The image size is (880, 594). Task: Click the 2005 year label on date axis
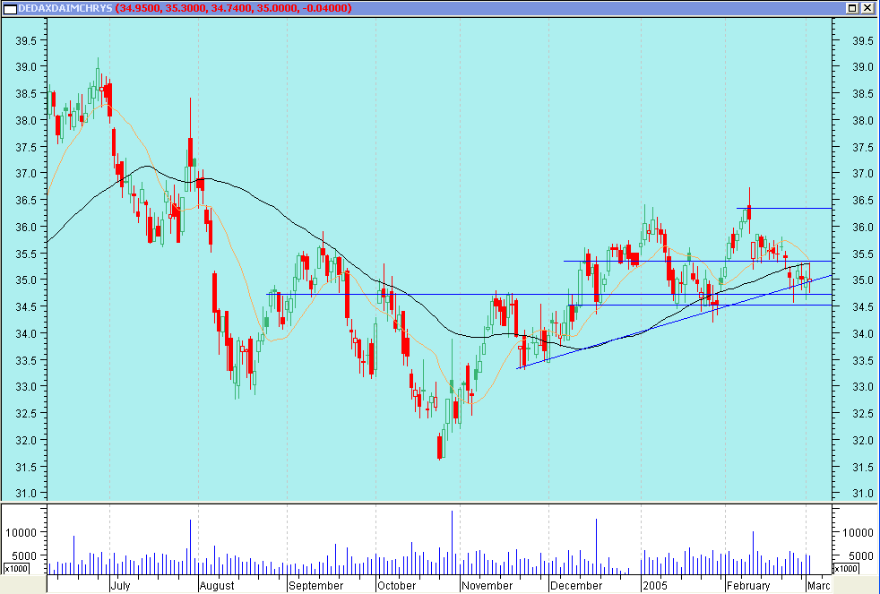656,586
